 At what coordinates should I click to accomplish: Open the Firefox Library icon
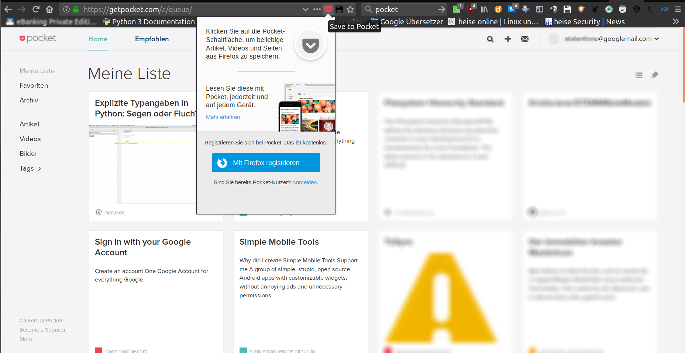click(484, 9)
